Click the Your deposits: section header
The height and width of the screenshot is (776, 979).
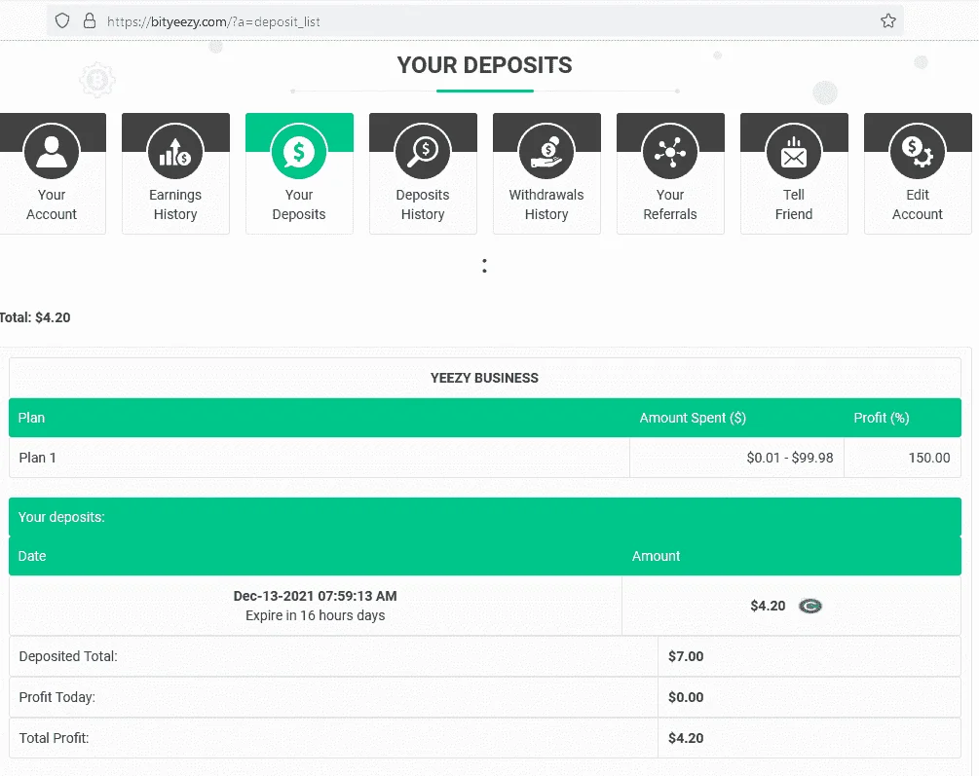(x=61, y=517)
